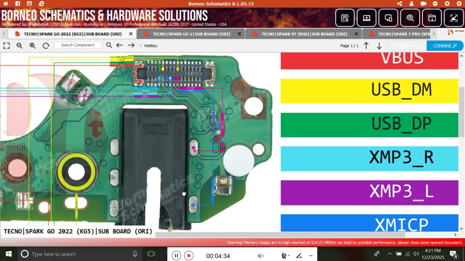Go to previous page up arrow

click(x=366, y=46)
